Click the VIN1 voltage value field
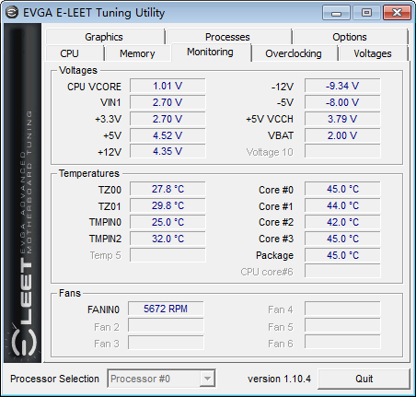 tap(168, 102)
